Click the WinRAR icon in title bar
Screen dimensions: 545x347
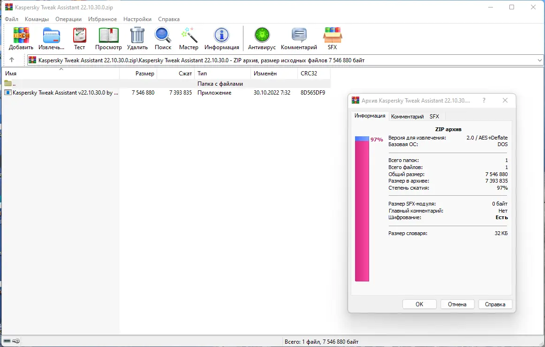9,7
